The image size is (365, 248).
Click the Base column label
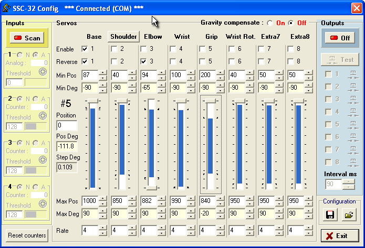tap(94, 37)
